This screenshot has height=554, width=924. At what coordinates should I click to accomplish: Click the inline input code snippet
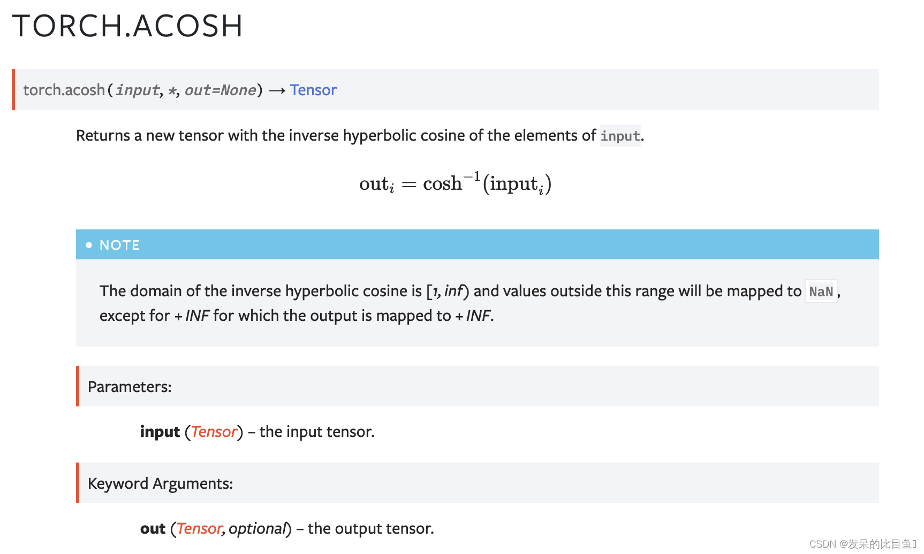620,136
